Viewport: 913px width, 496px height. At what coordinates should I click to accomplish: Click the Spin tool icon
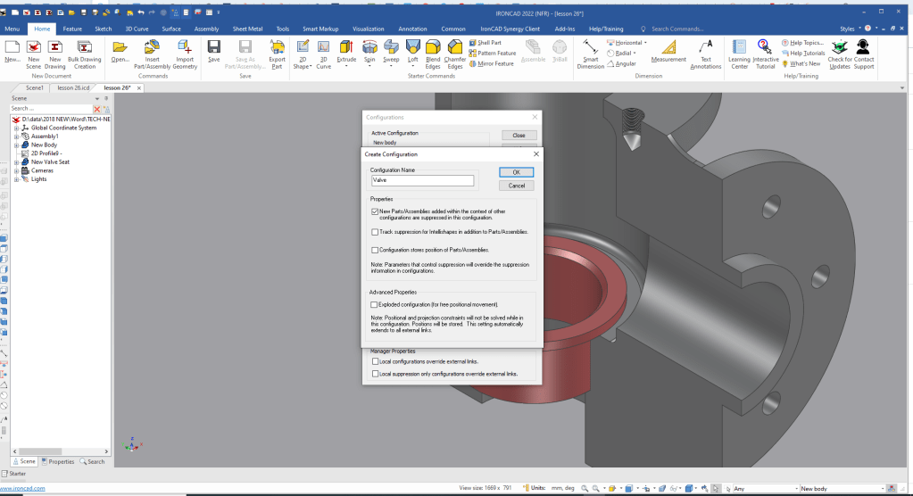click(369, 47)
